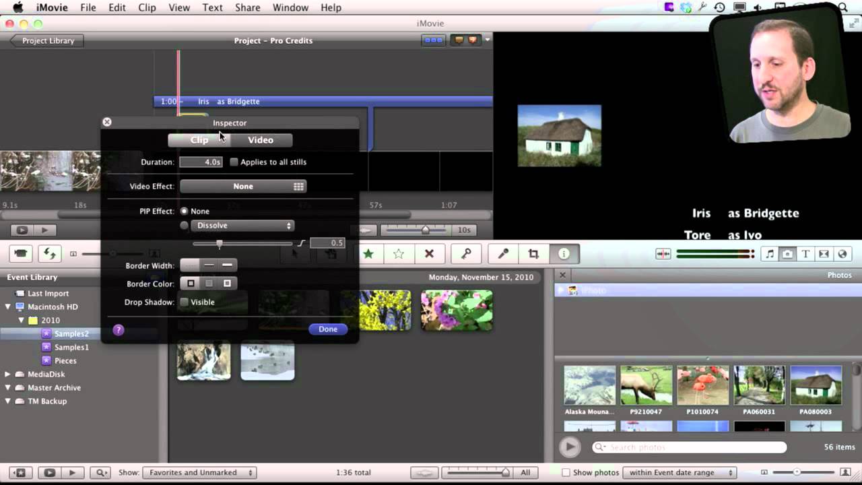Open the Maps and Backgrounds browser

point(842,254)
